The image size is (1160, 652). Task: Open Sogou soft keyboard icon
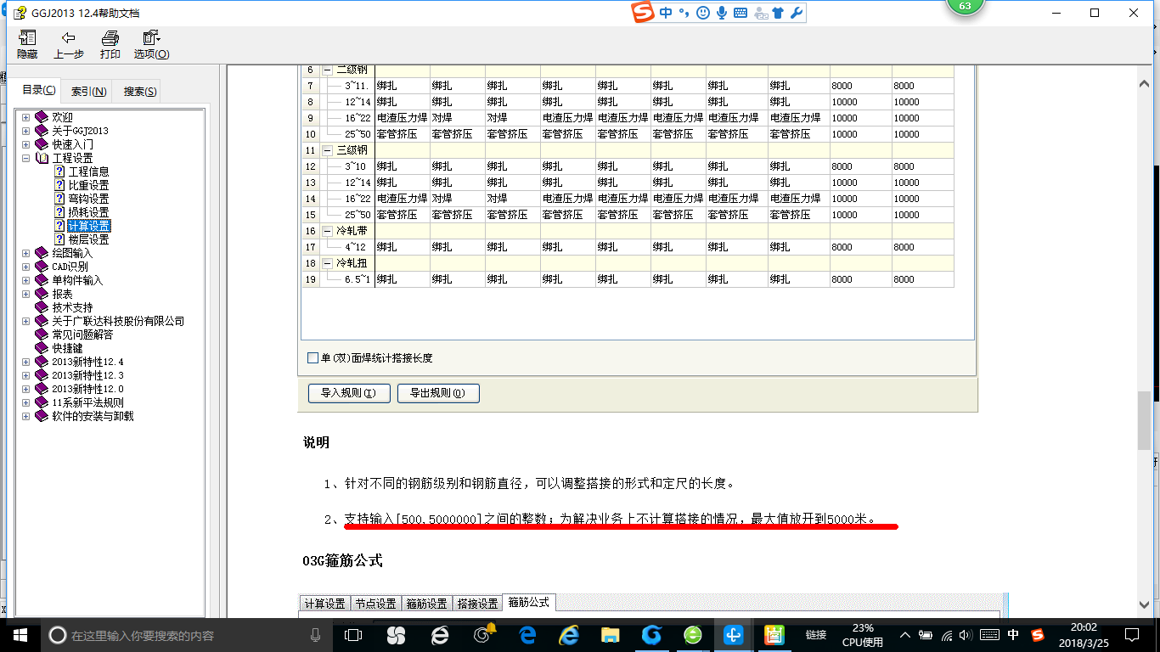coord(740,13)
